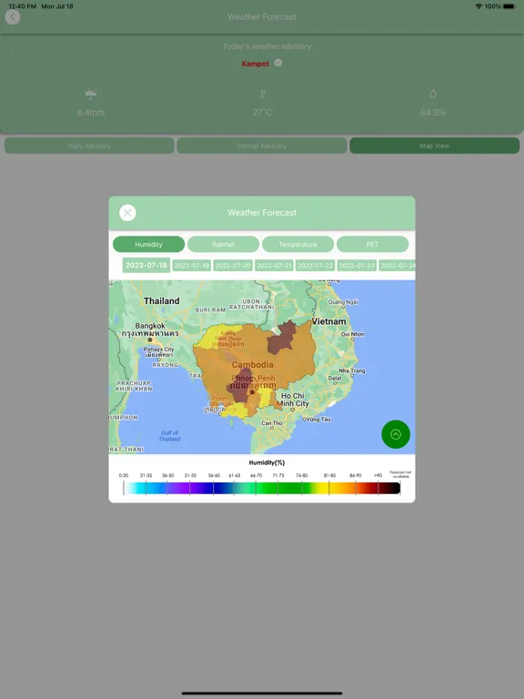Click the Thailand label on map
The height and width of the screenshot is (699, 524).
click(x=161, y=301)
